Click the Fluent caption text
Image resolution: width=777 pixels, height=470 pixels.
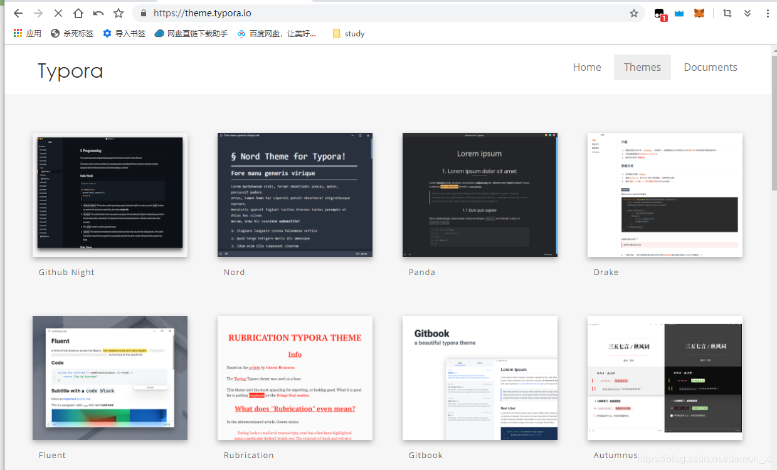(x=52, y=456)
